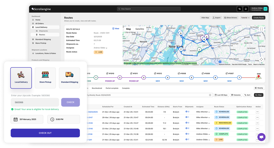Click the route search input field
The image size is (274, 148).
click(x=149, y=95)
